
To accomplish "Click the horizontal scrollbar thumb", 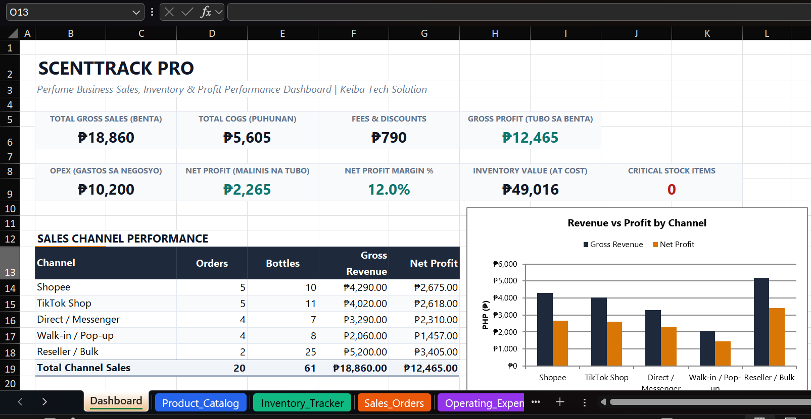I will [710, 402].
